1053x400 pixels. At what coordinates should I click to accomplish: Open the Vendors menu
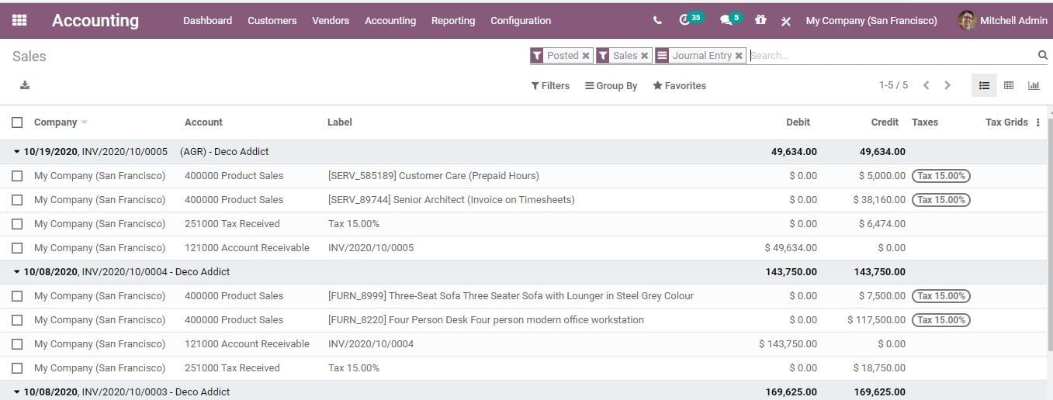[x=331, y=21]
